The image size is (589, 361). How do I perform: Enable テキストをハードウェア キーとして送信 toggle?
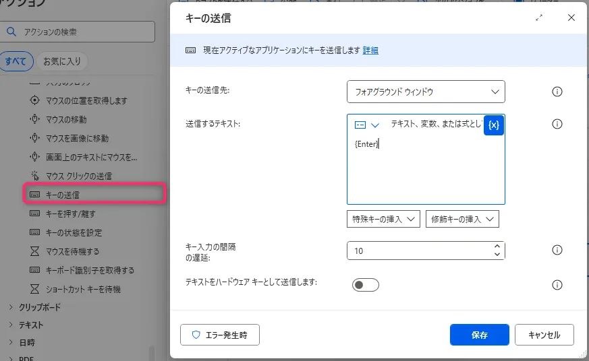(366, 285)
